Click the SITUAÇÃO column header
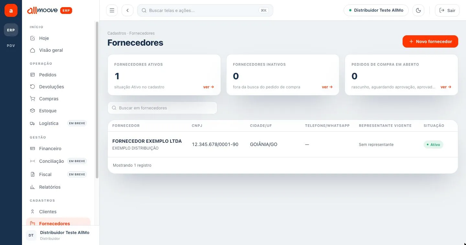This screenshot has width=466, height=245. click(434, 126)
